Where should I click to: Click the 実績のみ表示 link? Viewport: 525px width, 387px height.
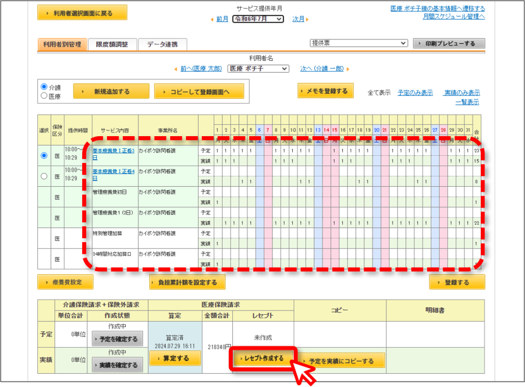[462, 92]
